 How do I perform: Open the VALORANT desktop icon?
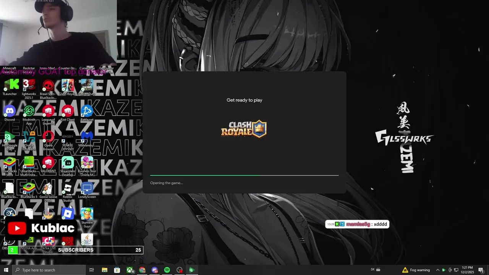tap(48, 165)
